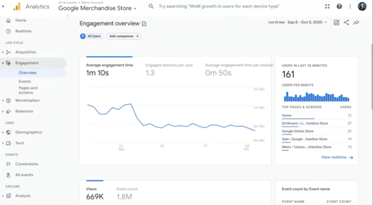Open the Home page link in top pages
The height and width of the screenshot is (205, 373).
tap(287, 115)
